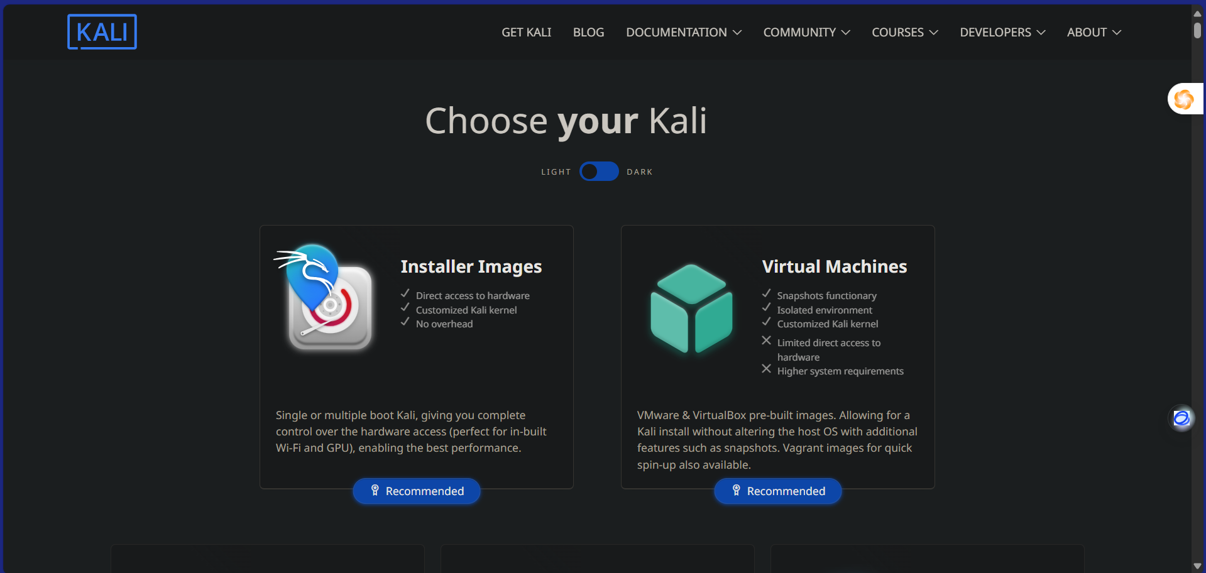Viewport: 1206px width, 573px height.
Task: Open the blue circular floating assistant icon
Action: coord(1181,418)
